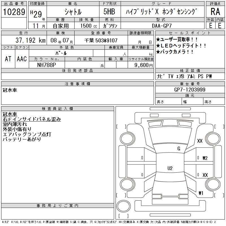Click the sales point バックカメラ
Viewport: 226px width, 226px height.
click(x=175, y=52)
